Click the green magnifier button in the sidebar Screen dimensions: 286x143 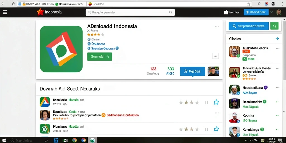(x=275, y=26)
